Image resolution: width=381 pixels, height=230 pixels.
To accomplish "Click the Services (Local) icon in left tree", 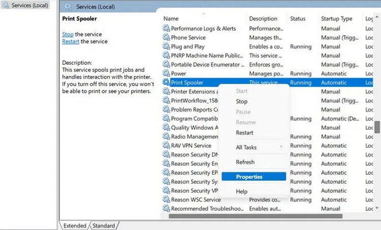I will click(6, 6).
